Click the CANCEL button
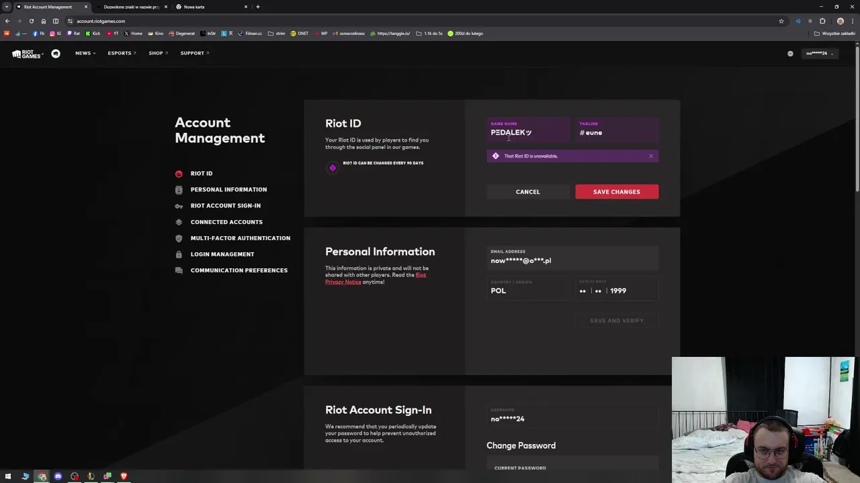The height and width of the screenshot is (483, 860). coord(528,192)
